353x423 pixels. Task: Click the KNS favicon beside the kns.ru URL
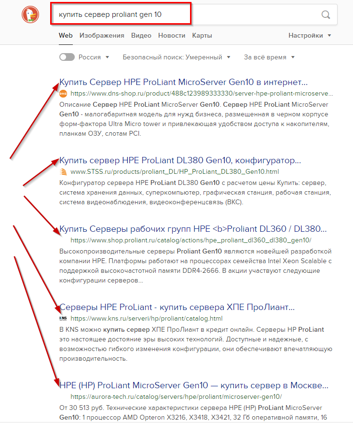pyautogui.click(x=63, y=319)
